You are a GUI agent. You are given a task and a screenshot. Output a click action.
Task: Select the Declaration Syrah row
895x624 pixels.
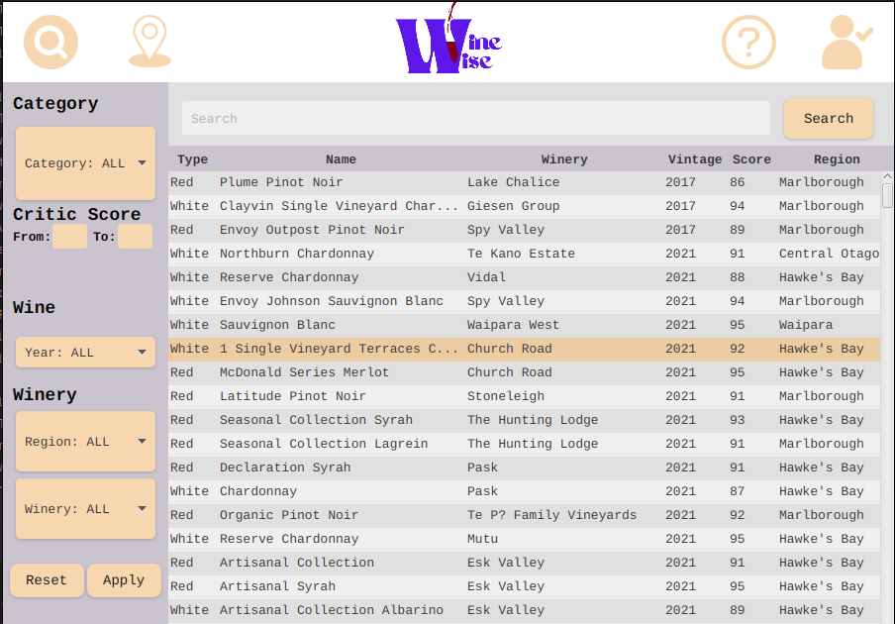click(524, 468)
